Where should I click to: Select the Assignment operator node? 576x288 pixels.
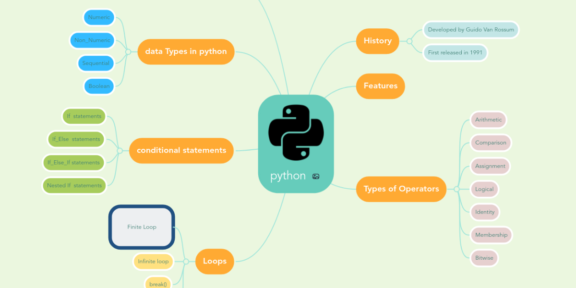point(490,166)
